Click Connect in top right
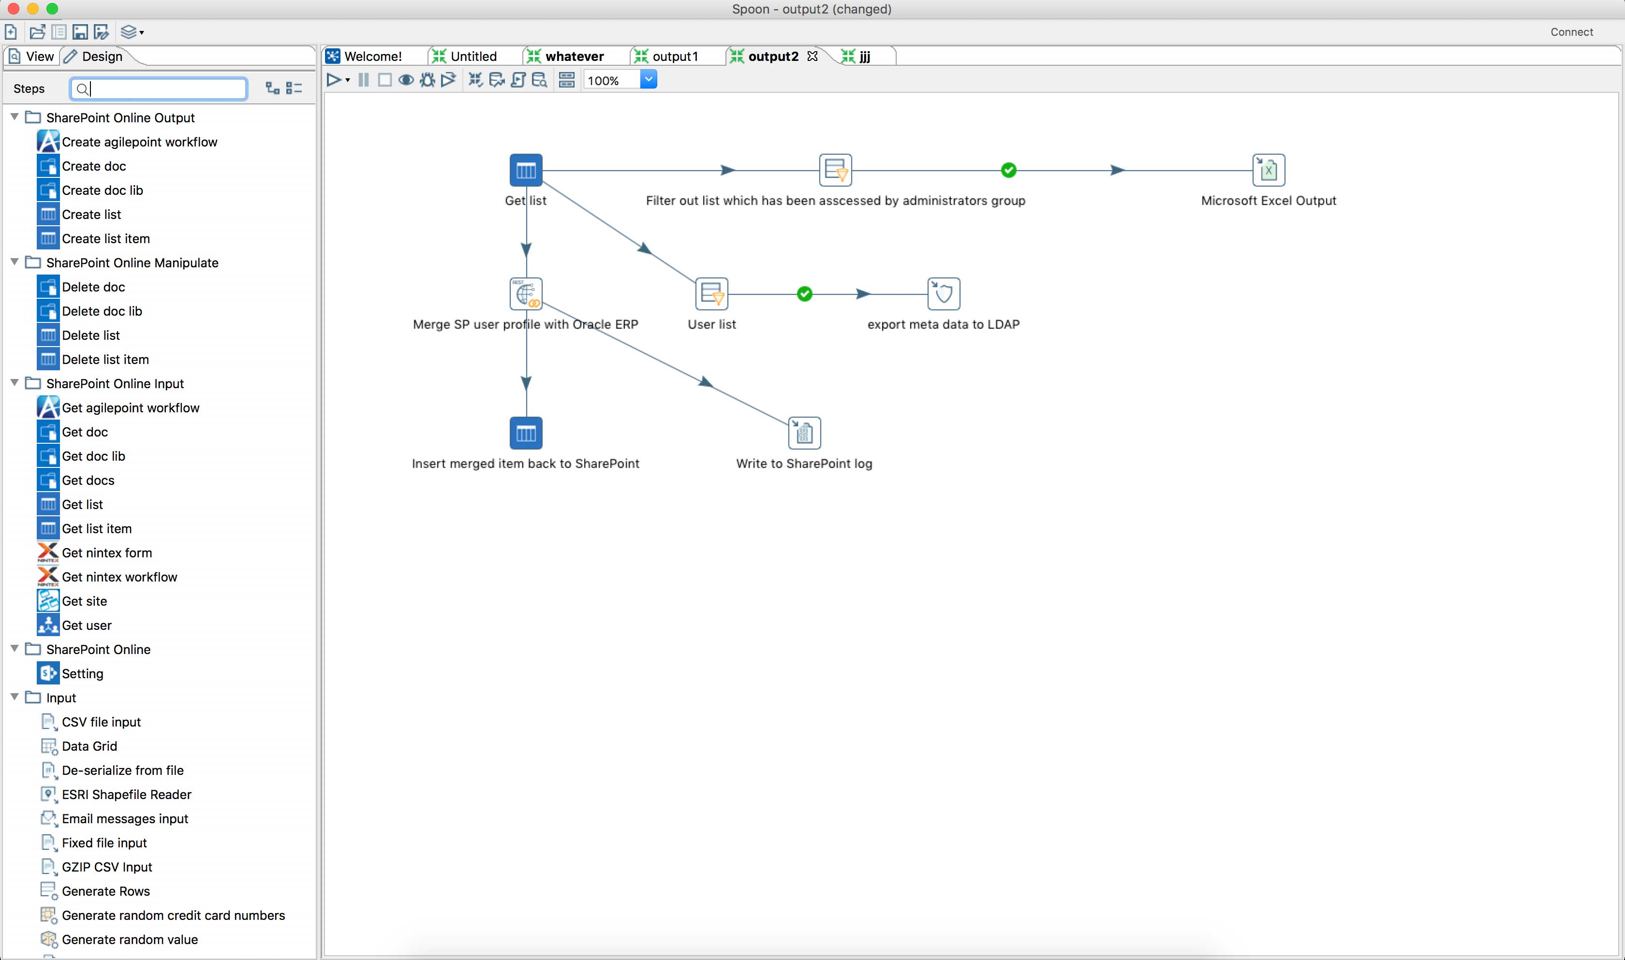This screenshot has width=1625, height=960. point(1571,32)
